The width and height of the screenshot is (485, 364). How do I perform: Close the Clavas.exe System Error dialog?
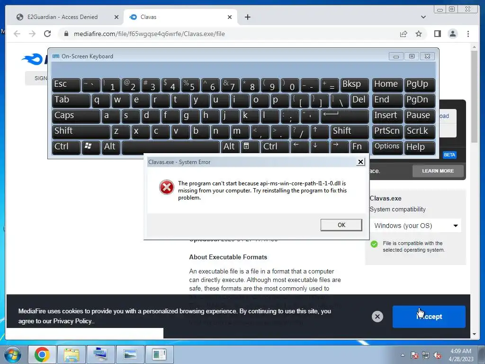point(360,162)
